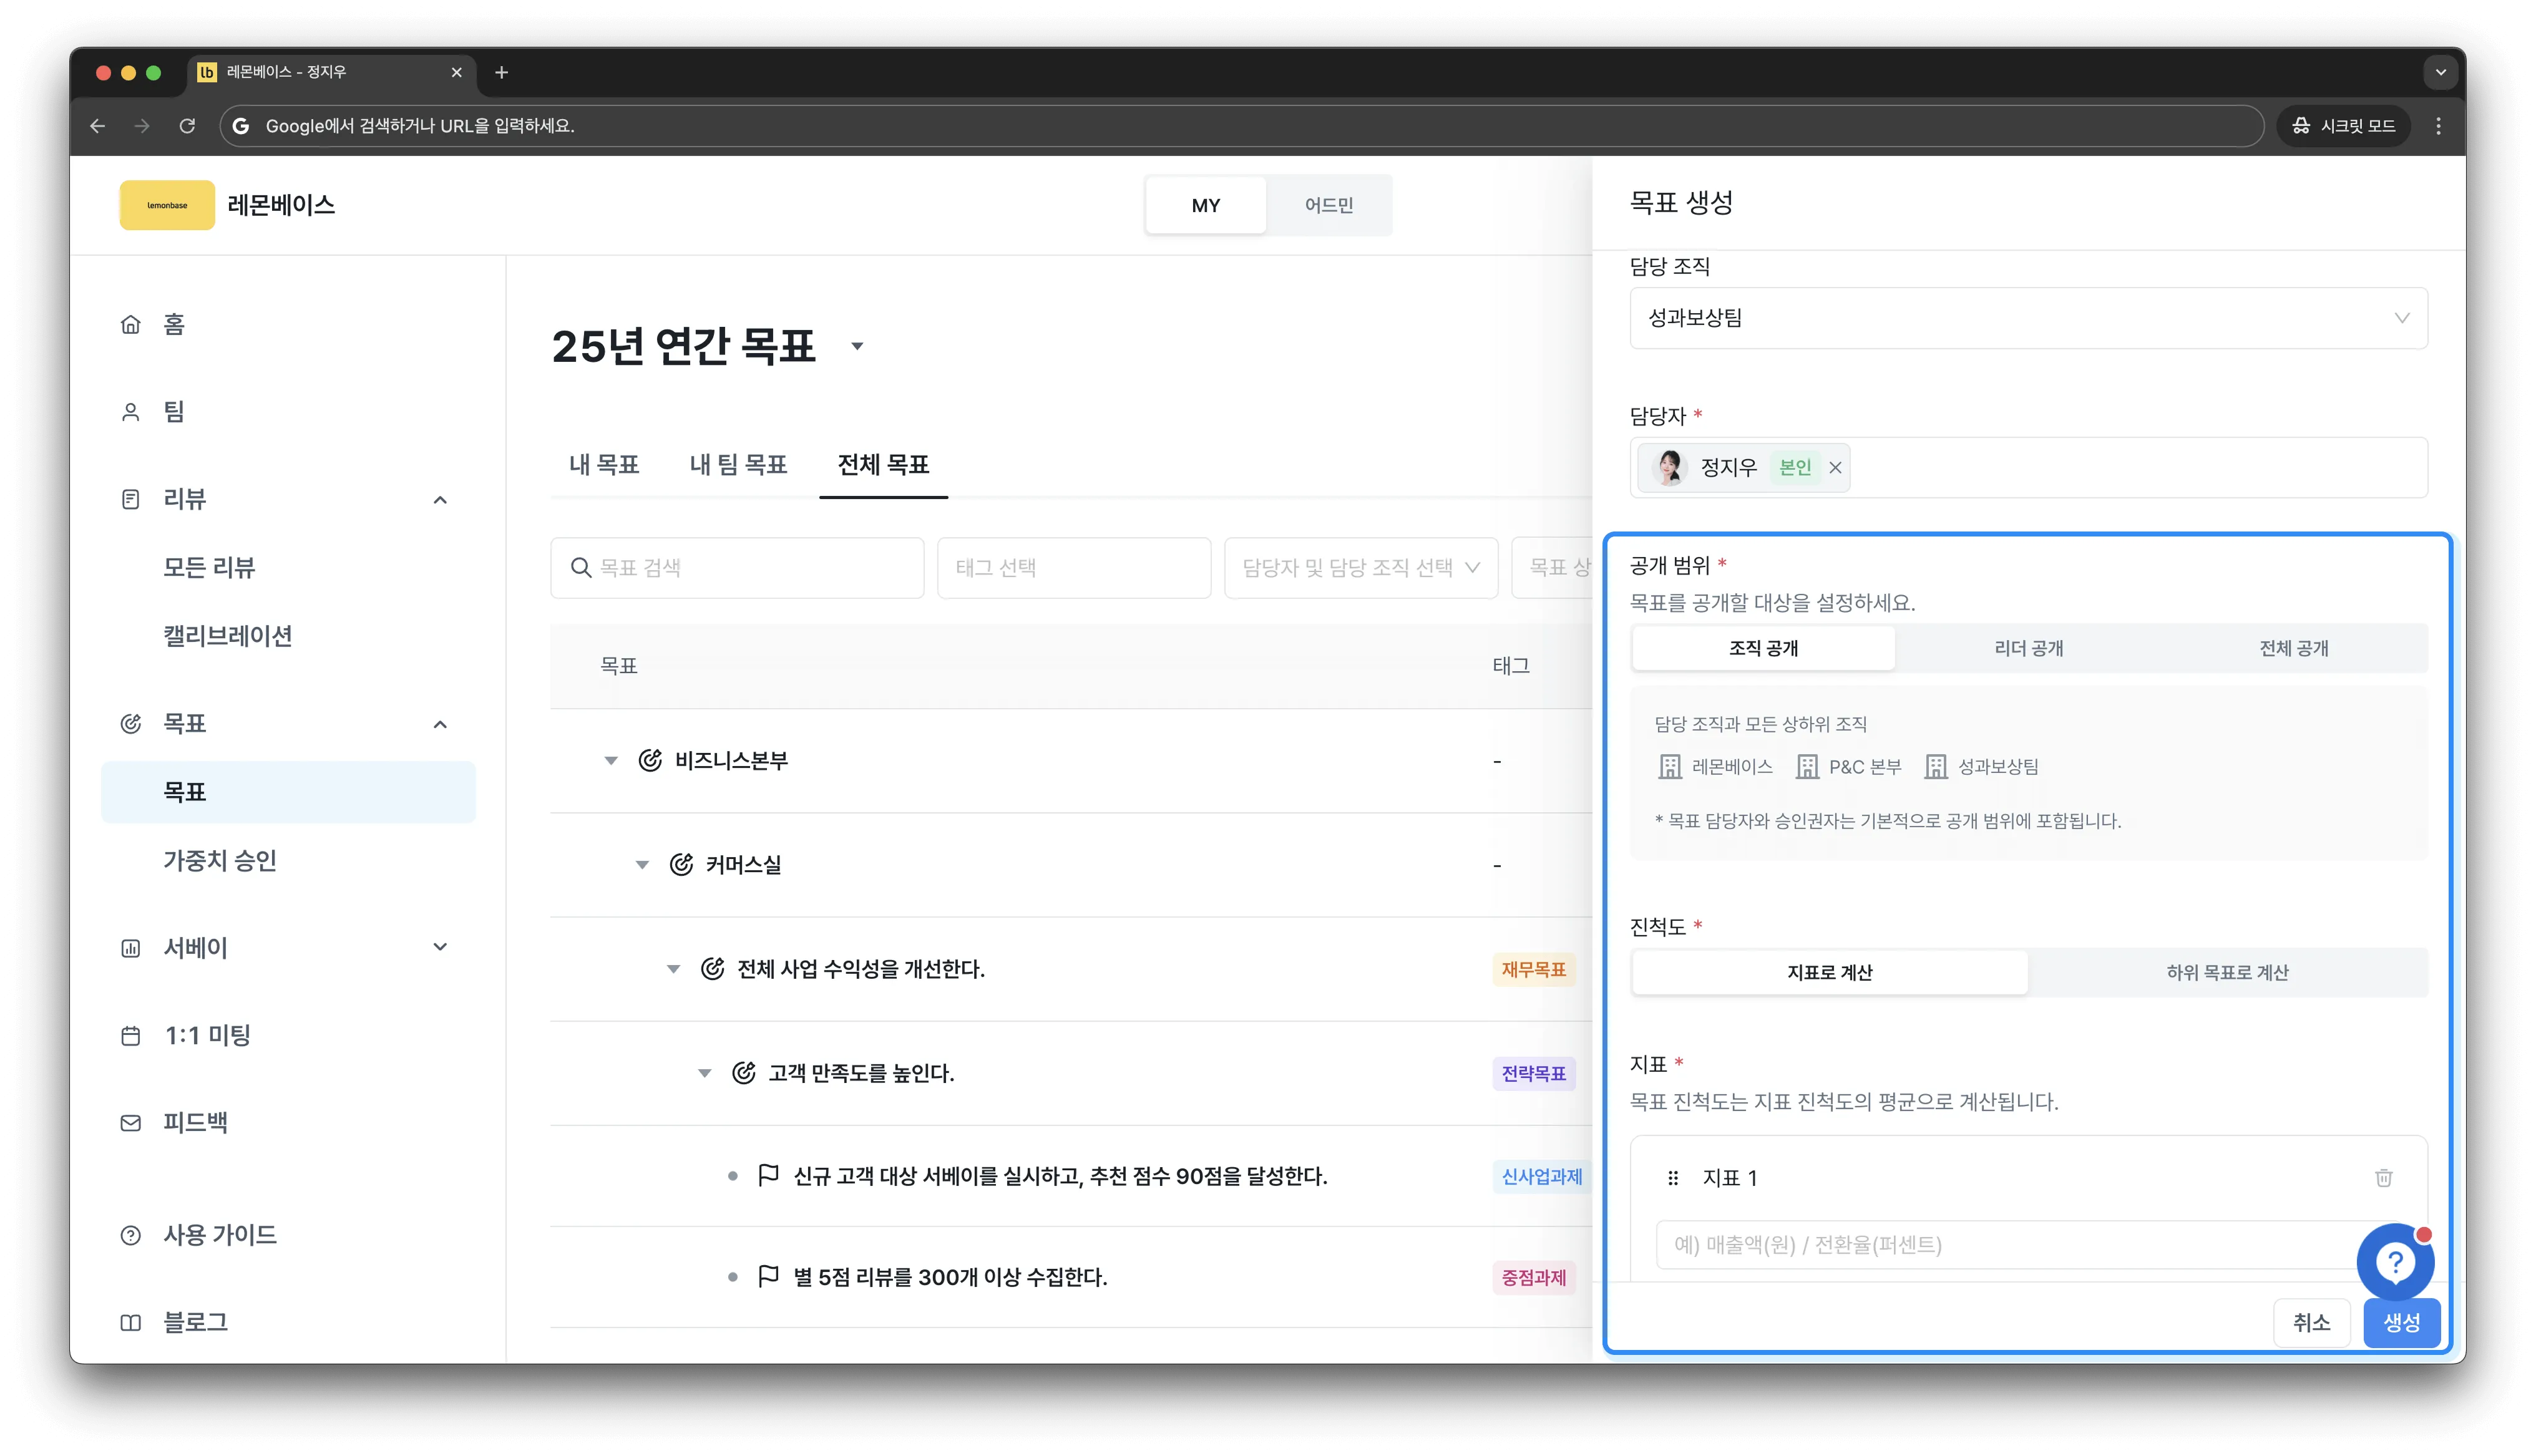
Task: Select 리더 공개 visibility option
Action: 2028,648
